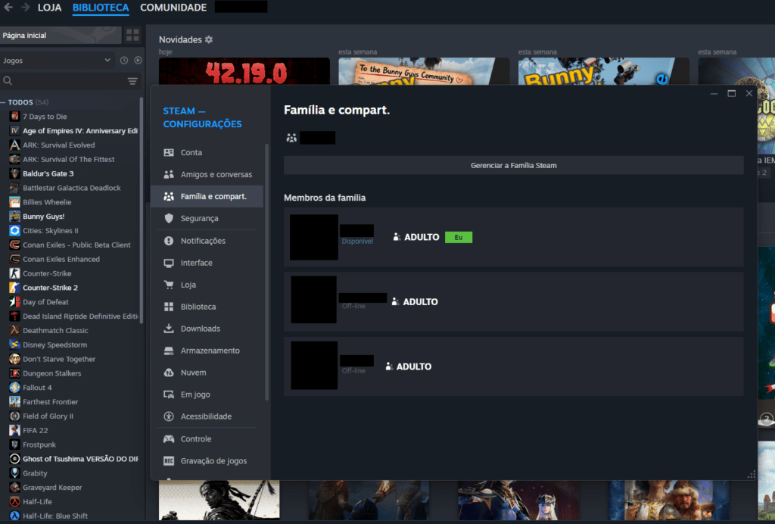Open the Notificações settings section

(207, 241)
